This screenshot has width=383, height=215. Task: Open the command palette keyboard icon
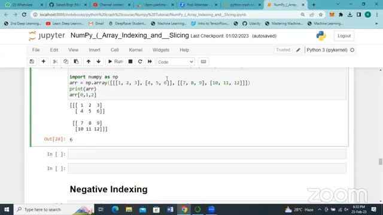pos(203,62)
